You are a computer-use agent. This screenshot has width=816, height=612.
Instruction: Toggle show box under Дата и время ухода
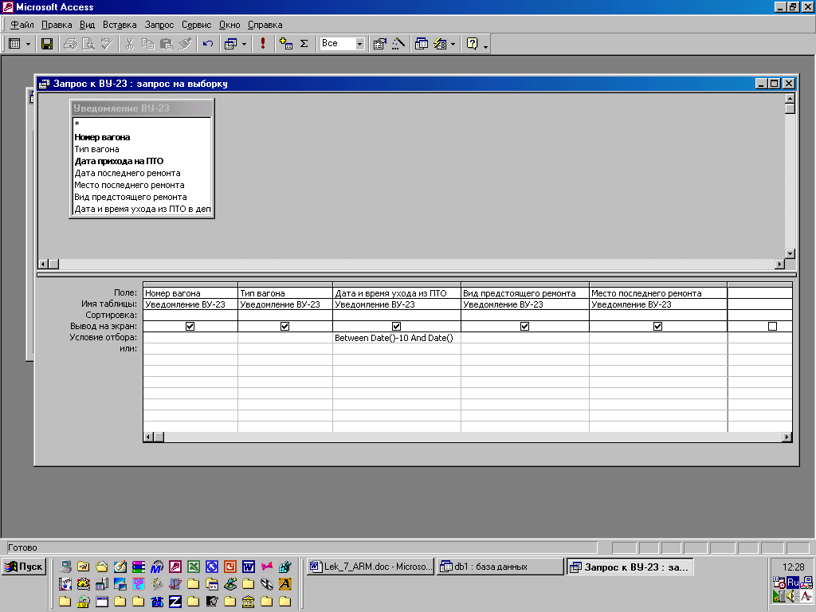pos(397,326)
